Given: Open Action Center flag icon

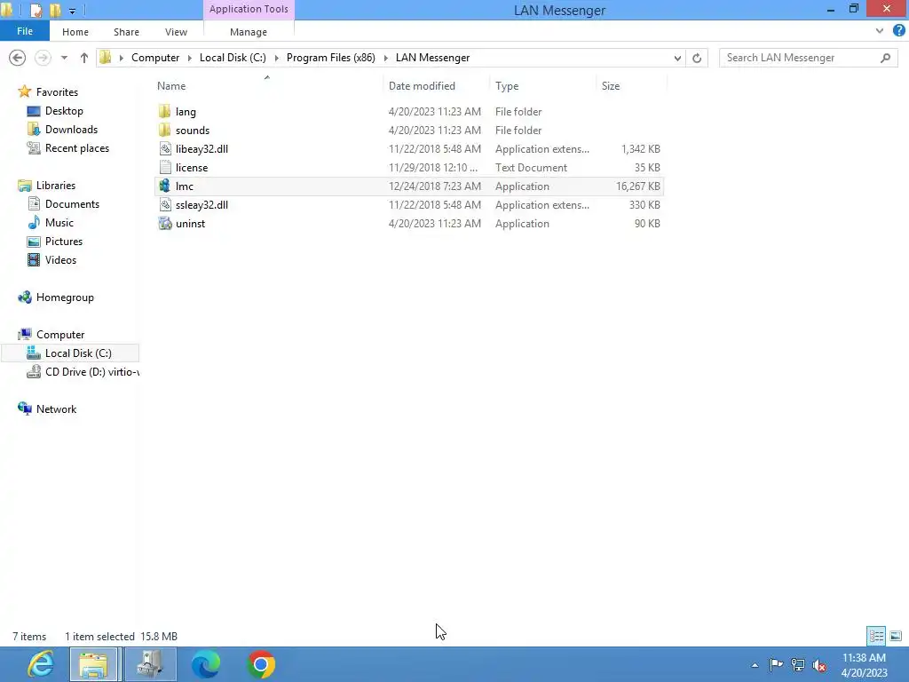Looking at the screenshot, I should point(776,664).
